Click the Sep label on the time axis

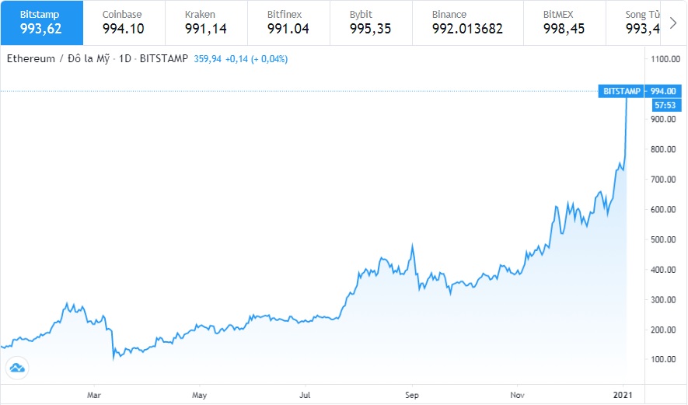coord(412,395)
